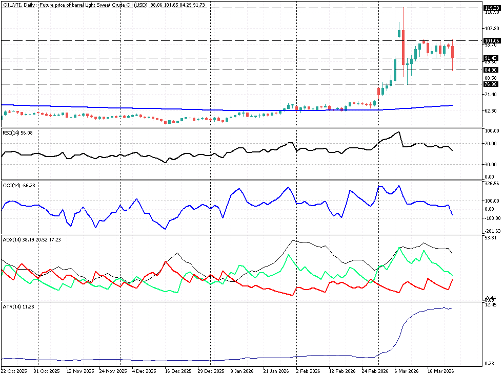The width and height of the screenshot is (504, 377).
Task: Click the 16 Mar 2026 date label
Action: click(440, 371)
